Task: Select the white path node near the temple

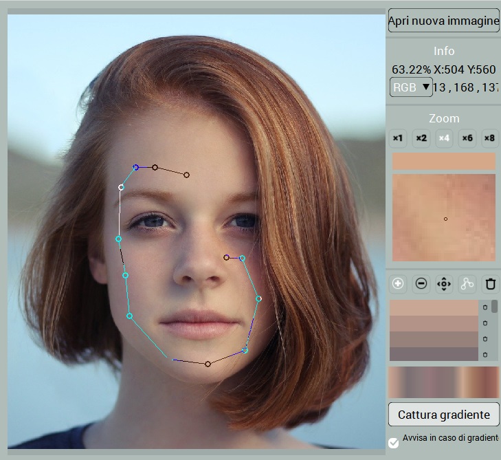Action: 121,187
